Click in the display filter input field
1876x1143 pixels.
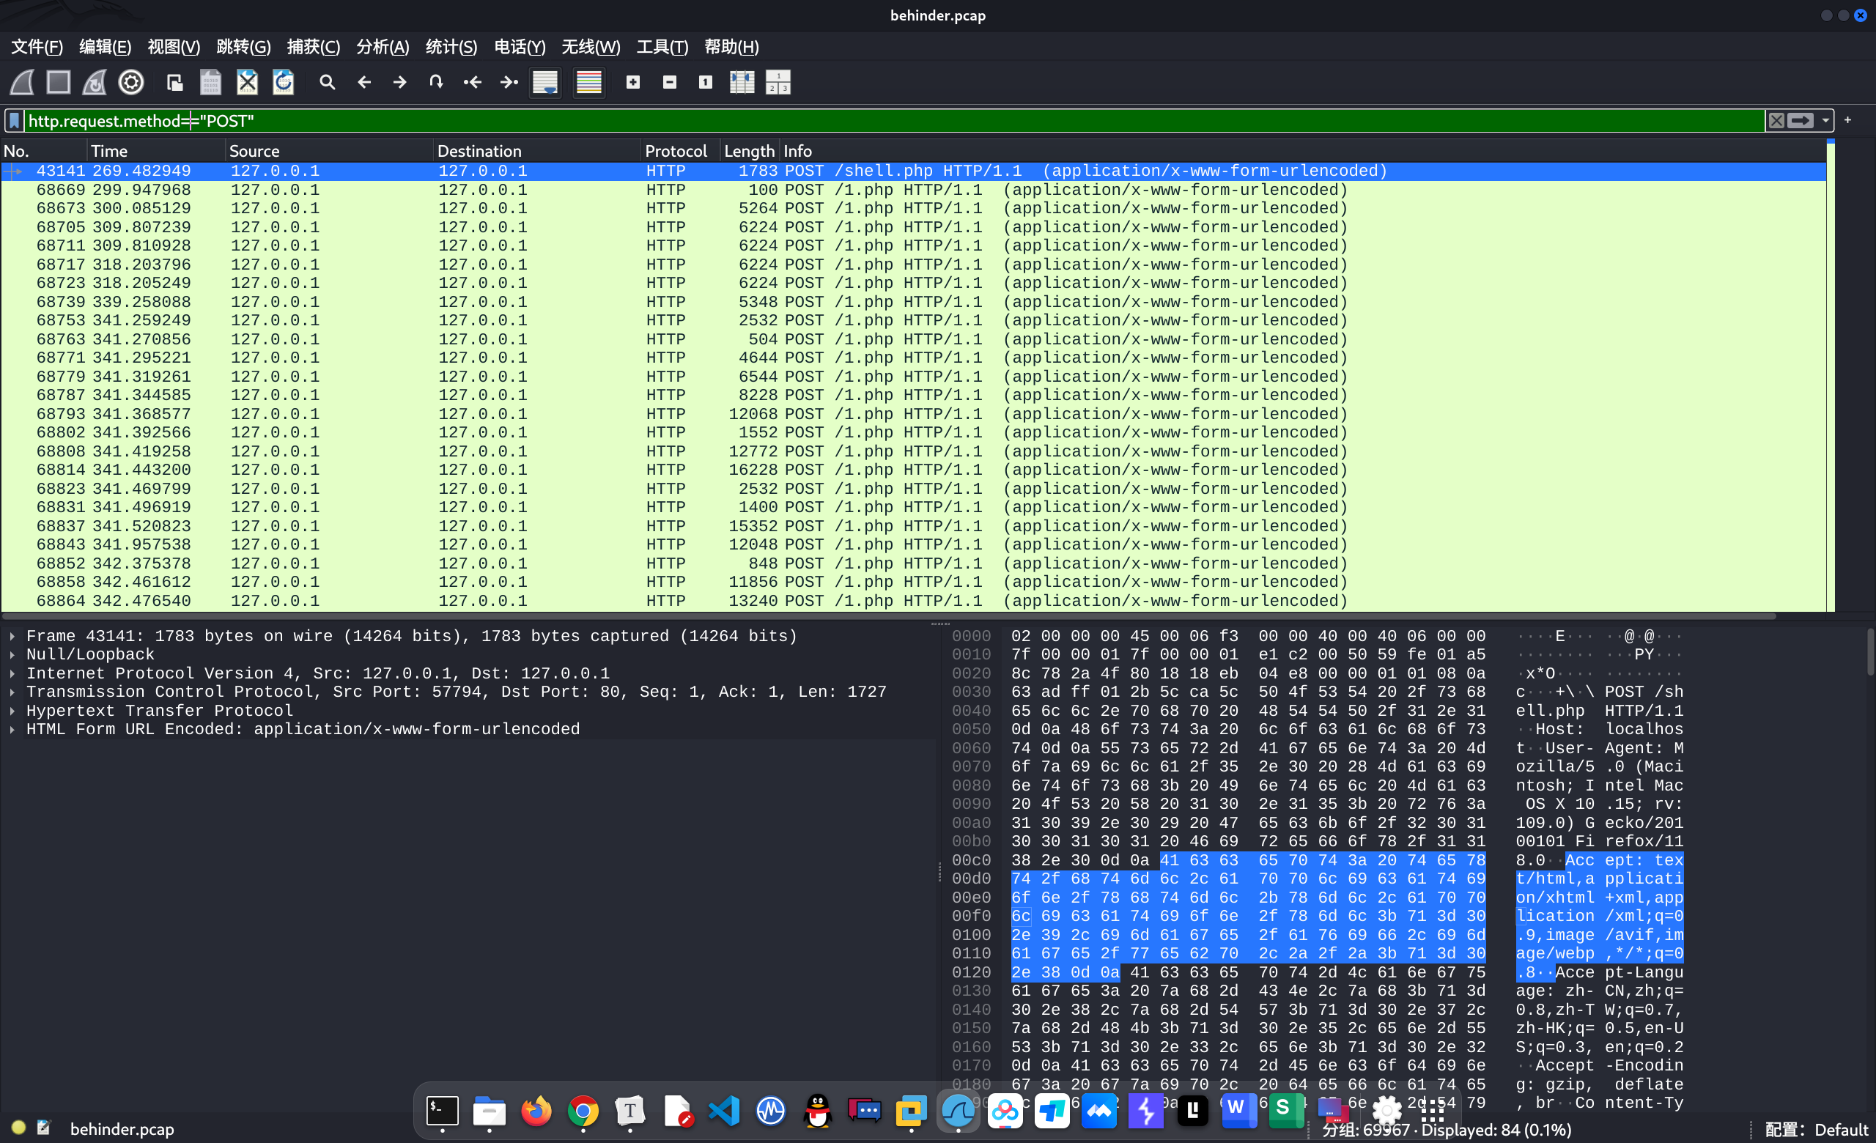pos(914,121)
